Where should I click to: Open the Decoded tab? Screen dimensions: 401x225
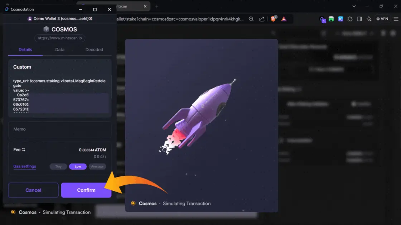click(x=94, y=50)
